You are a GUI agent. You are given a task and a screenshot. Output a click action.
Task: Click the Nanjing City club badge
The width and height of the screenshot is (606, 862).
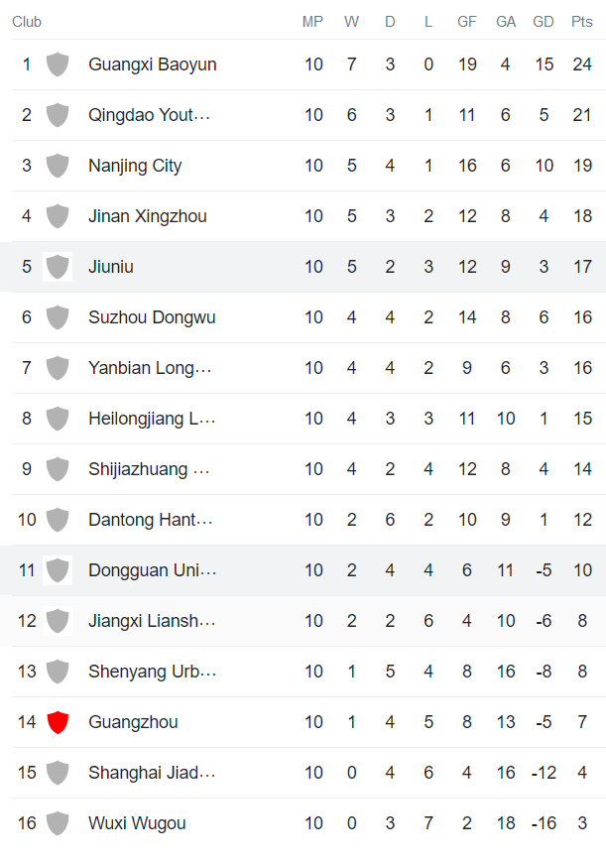click(x=57, y=166)
